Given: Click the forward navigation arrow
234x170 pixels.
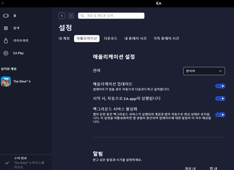Looking at the screenshot, I should [71, 16].
